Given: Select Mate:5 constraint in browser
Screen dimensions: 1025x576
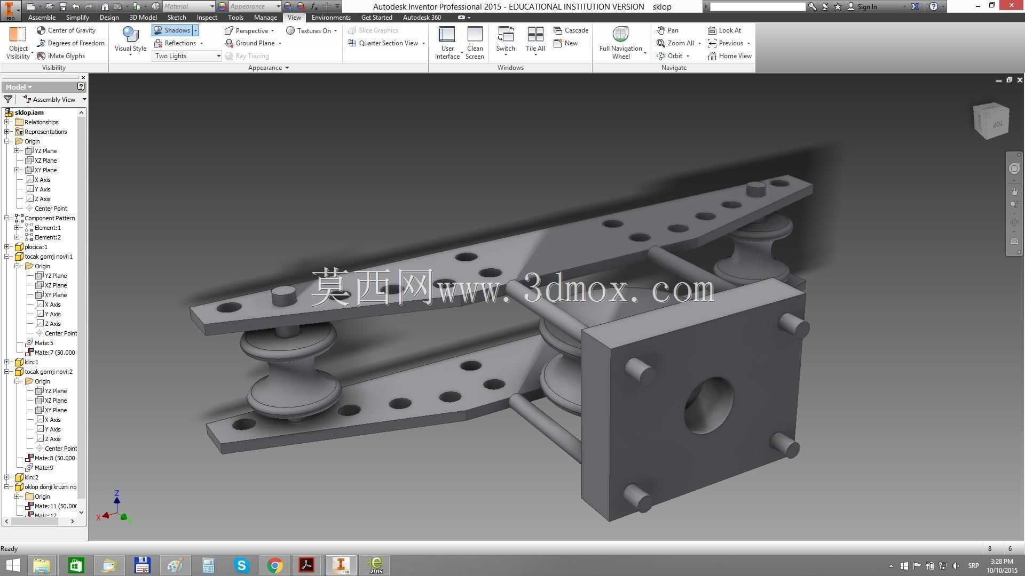Looking at the screenshot, I should click(44, 343).
